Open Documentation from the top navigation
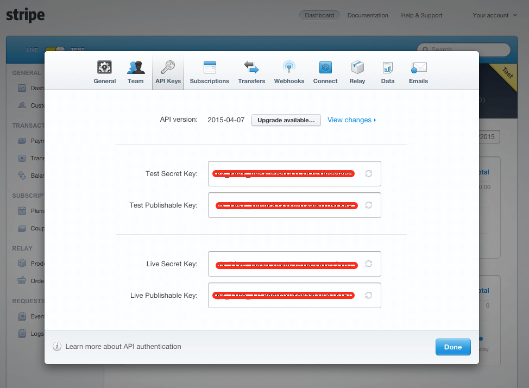This screenshot has height=388, width=529. coord(367,15)
